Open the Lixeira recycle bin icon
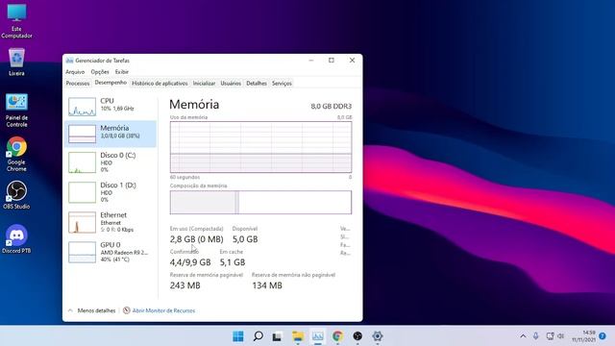 pos(16,62)
